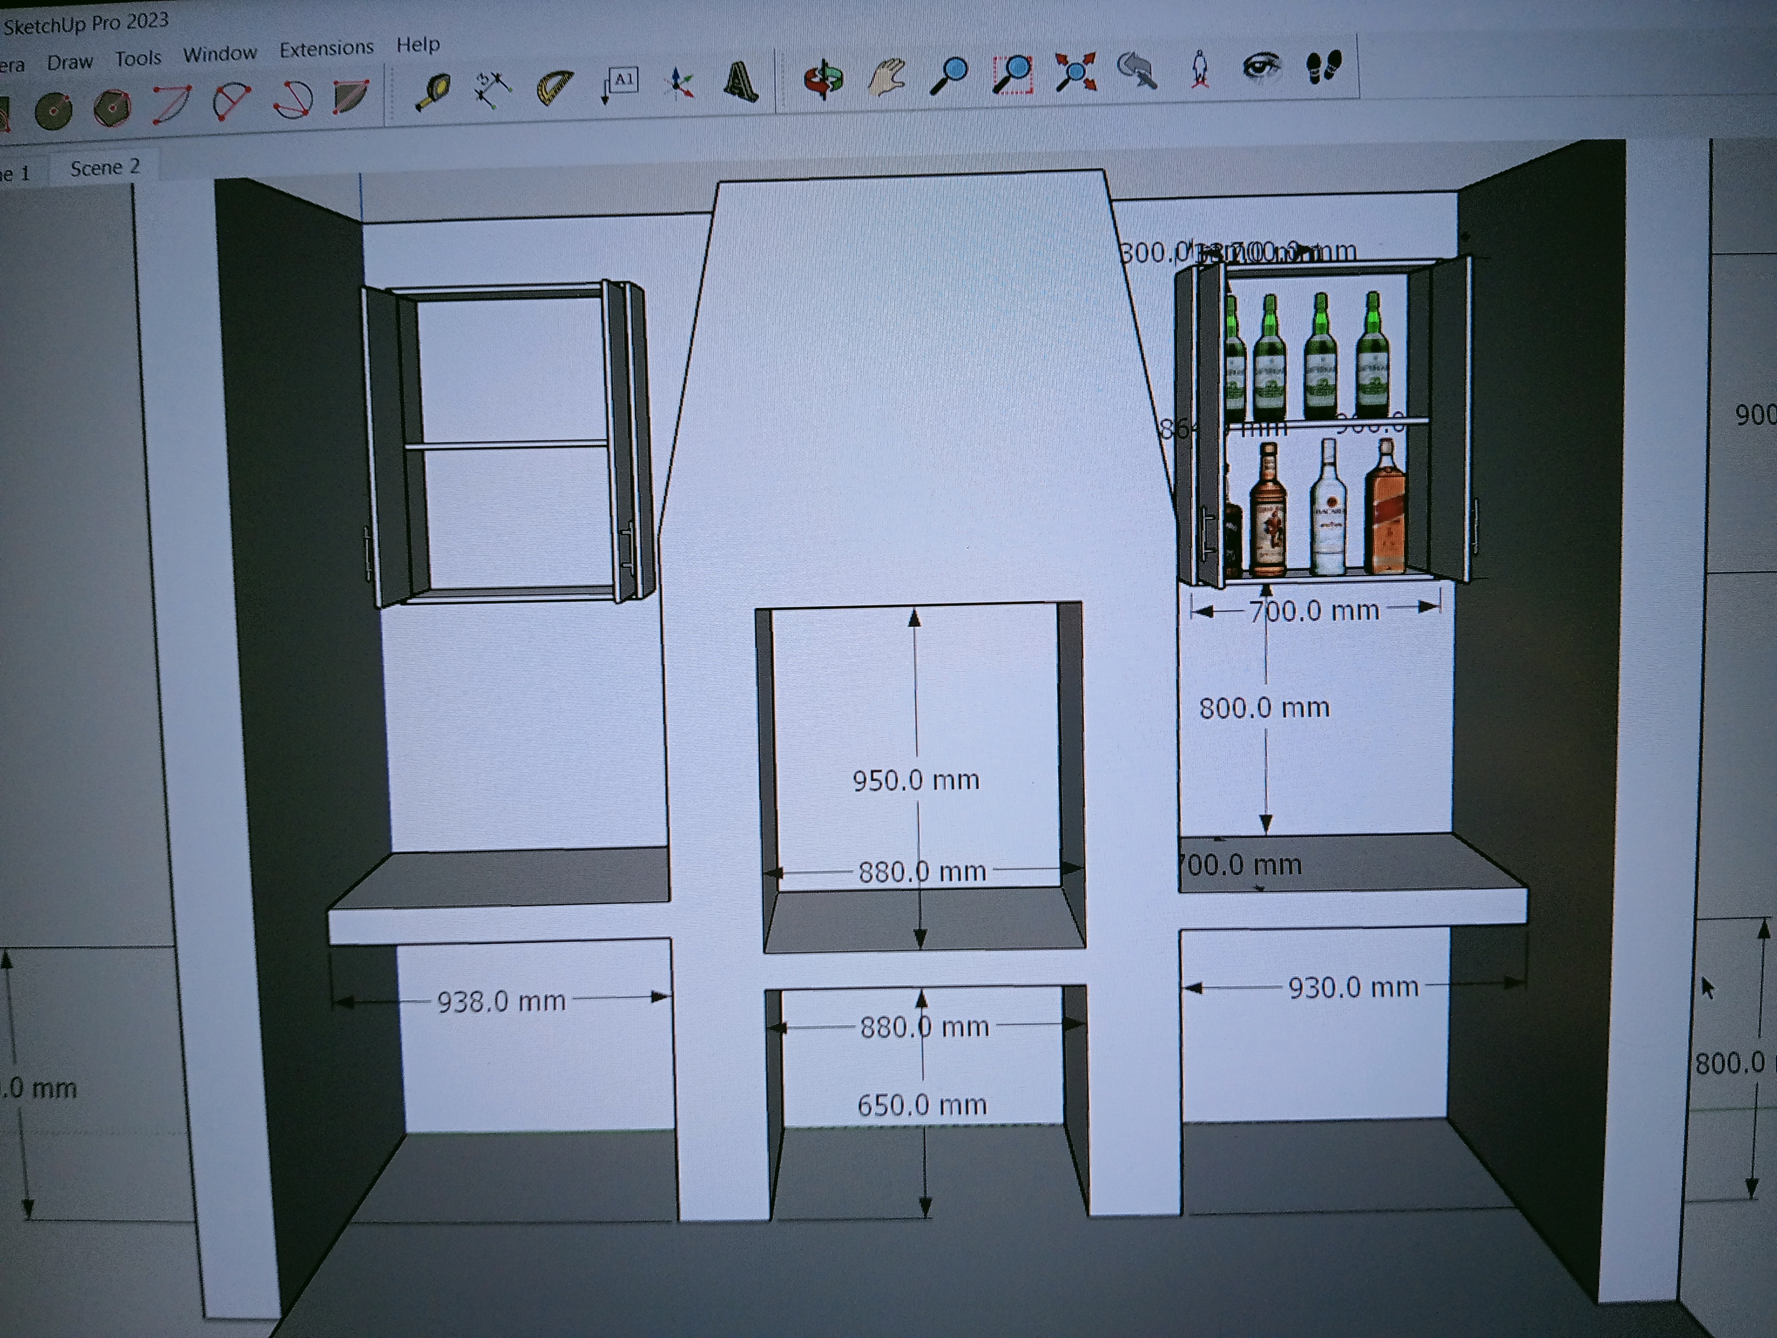Viewport: 1777px width, 1338px height.
Task: Open the Draw menu
Action: point(69,62)
